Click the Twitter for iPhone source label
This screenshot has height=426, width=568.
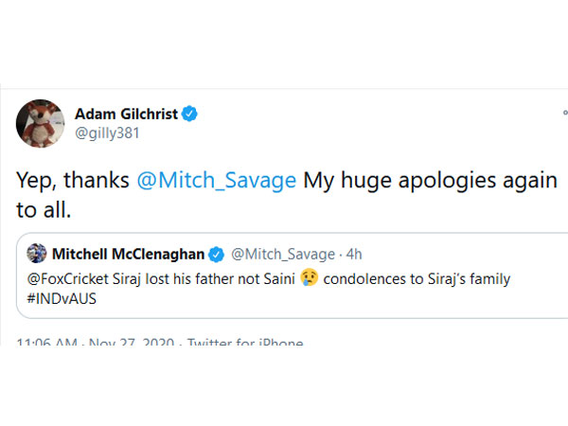point(244,343)
